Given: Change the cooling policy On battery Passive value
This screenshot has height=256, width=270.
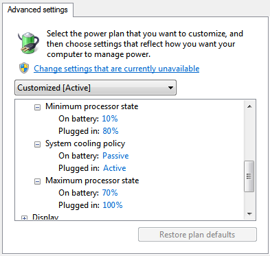Looking at the screenshot, I should [x=115, y=156].
